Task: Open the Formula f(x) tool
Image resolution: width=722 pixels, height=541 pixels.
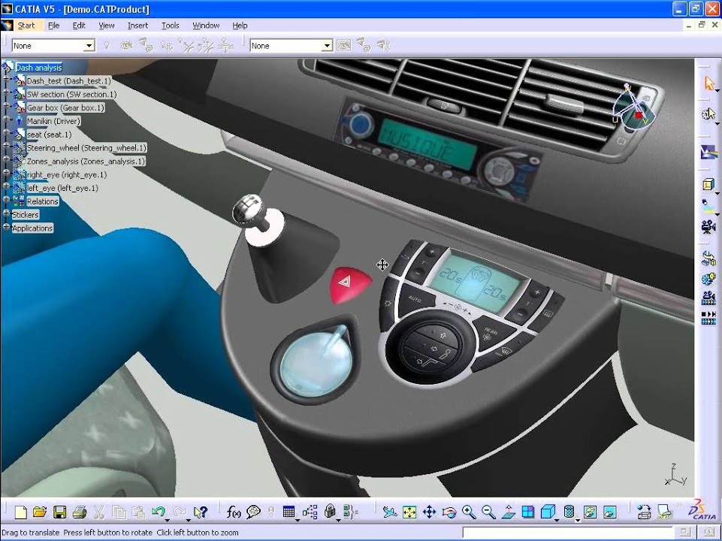Action: 233,512
